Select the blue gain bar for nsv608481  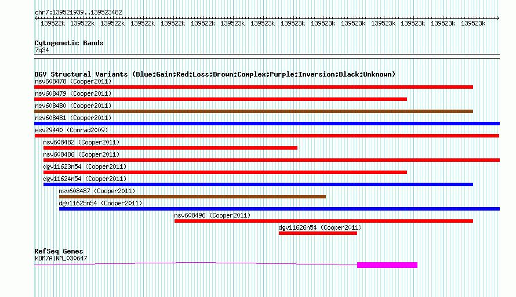[x=267, y=124]
